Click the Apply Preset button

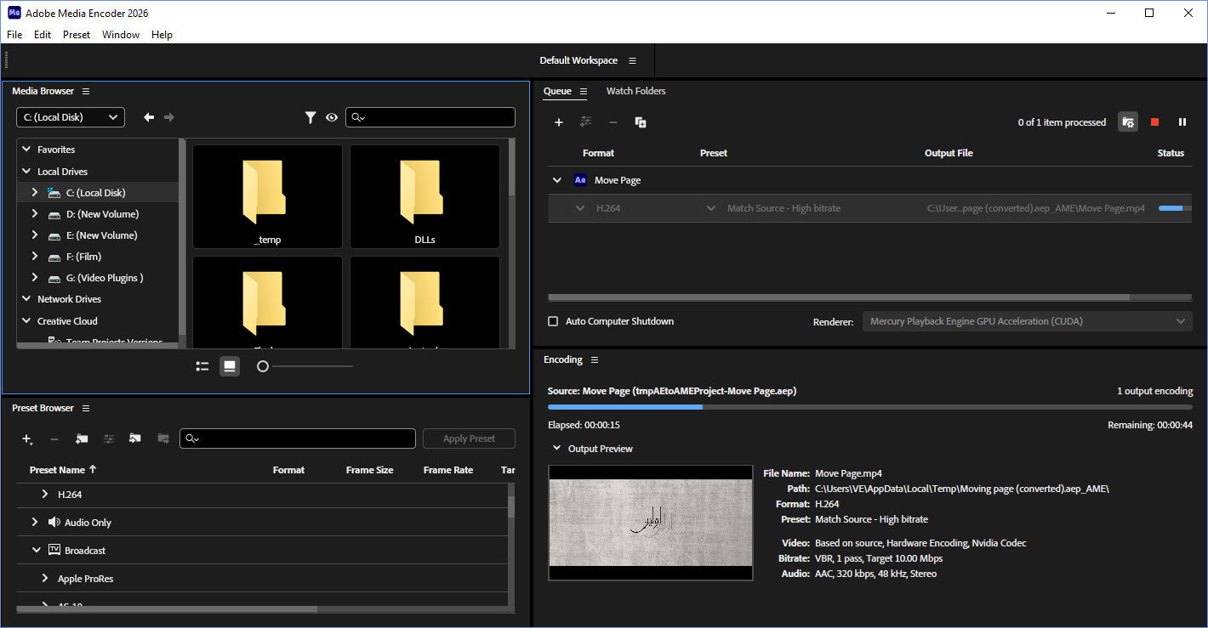coord(469,438)
